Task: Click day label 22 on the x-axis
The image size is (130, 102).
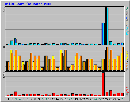Action: (88, 99)
